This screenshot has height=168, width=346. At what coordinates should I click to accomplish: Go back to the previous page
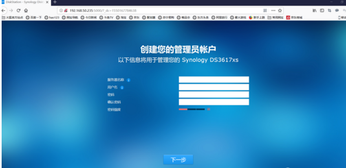3,11
